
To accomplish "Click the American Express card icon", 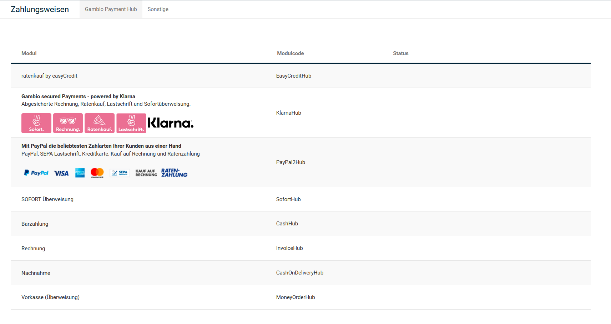I will pyautogui.click(x=80, y=173).
